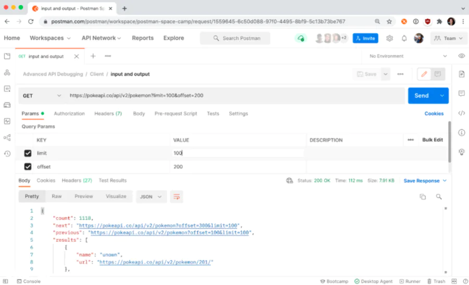The width and height of the screenshot is (469, 285).
Task: Click the blue Send button
Action: point(422,96)
